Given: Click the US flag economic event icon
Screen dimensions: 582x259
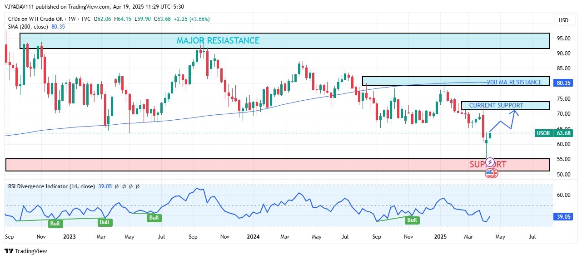Looking at the screenshot, I should pyautogui.click(x=490, y=173).
